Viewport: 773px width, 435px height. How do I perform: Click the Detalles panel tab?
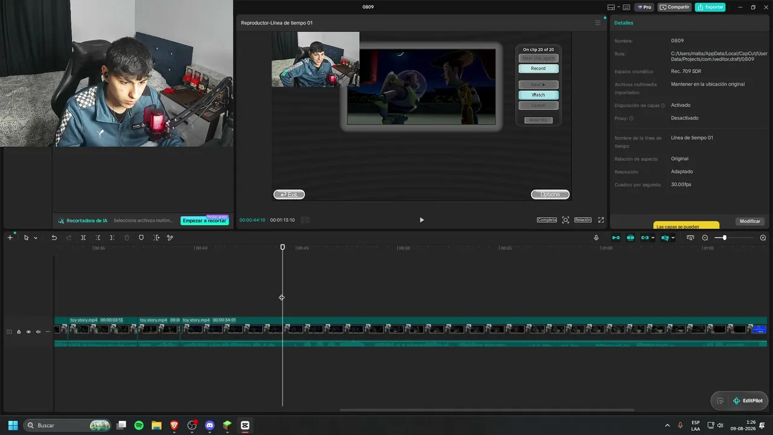624,23
